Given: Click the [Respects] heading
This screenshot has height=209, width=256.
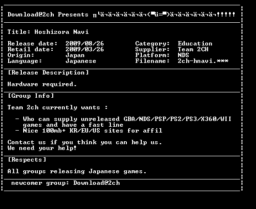Looking at the screenshot, I should pyautogui.click(x=27, y=160).
